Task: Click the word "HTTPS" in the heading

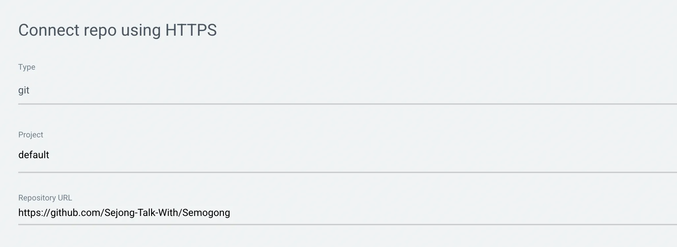Action: coord(191,30)
